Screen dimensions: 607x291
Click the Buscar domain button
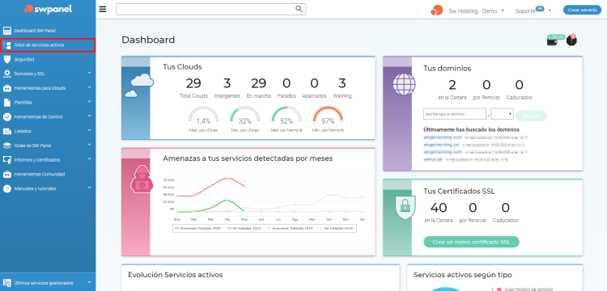[x=530, y=116]
